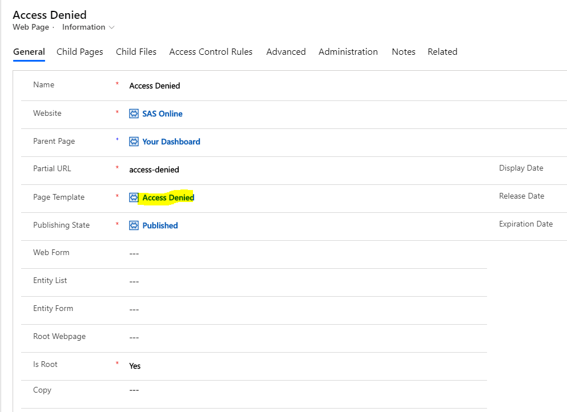Expand the Information form selector chevron
This screenshot has height=412, width=567.
(111, 27)
